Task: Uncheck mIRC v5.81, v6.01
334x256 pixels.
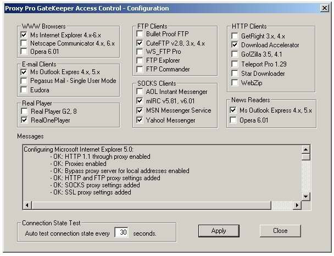Action: pos(140,101)
